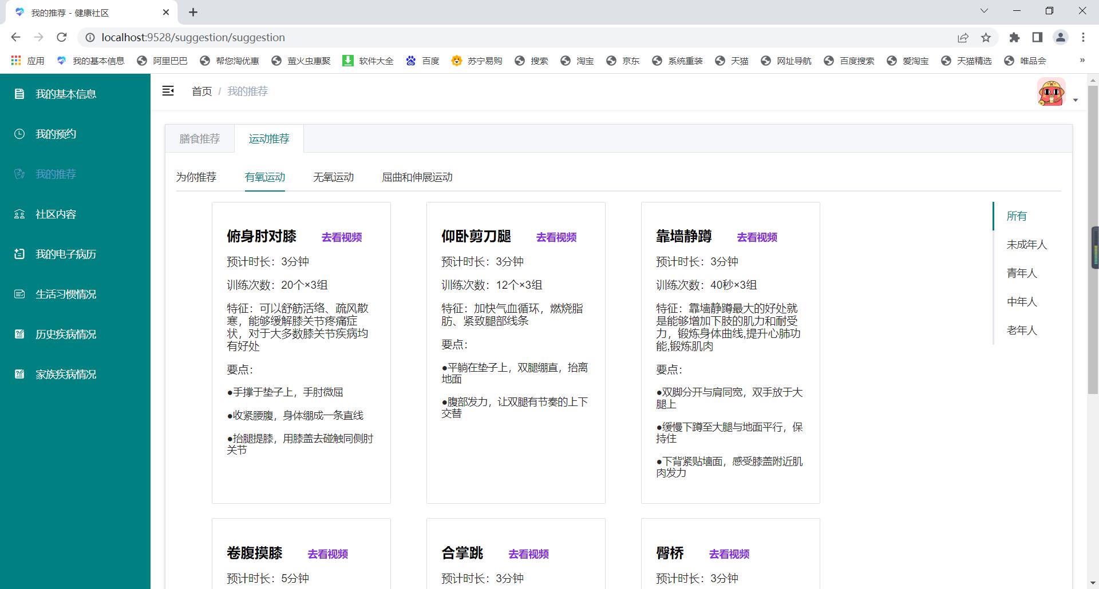Click the site info icon in address bar
The height and width of the screenshot is (589, 1099).
[x=90, y=37]
